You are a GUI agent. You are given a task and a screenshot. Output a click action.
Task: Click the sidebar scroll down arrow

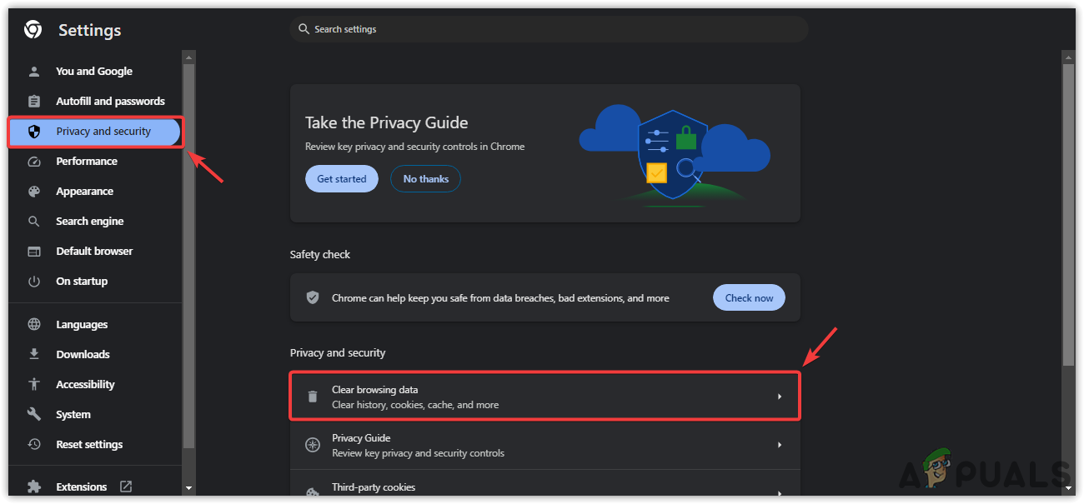[x=188, y=487]
